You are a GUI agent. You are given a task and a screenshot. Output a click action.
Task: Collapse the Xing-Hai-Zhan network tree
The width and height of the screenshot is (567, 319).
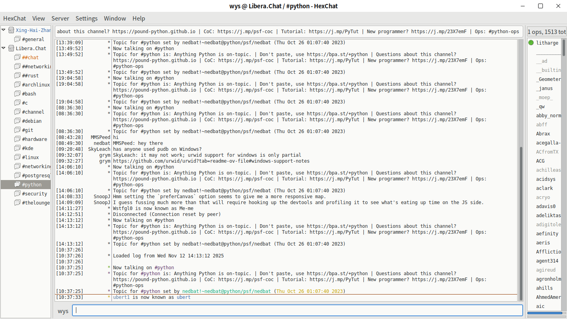[4, 30]
